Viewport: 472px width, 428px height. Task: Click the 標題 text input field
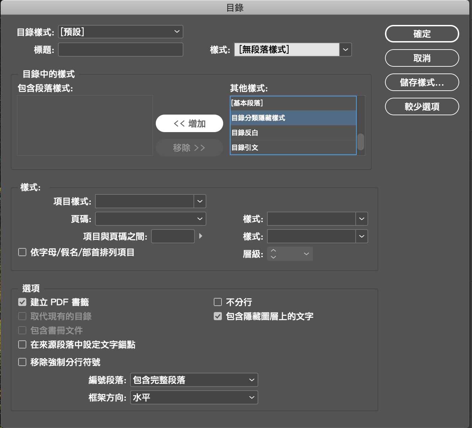coord(121,50)
